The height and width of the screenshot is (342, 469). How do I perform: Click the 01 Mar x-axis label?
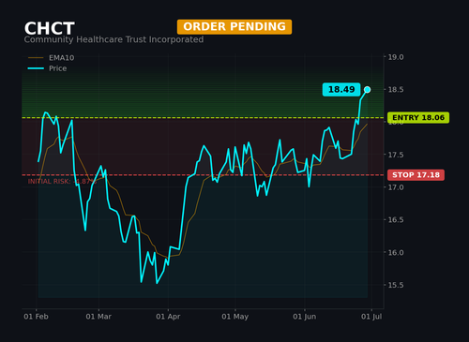(x=98, y=317)
